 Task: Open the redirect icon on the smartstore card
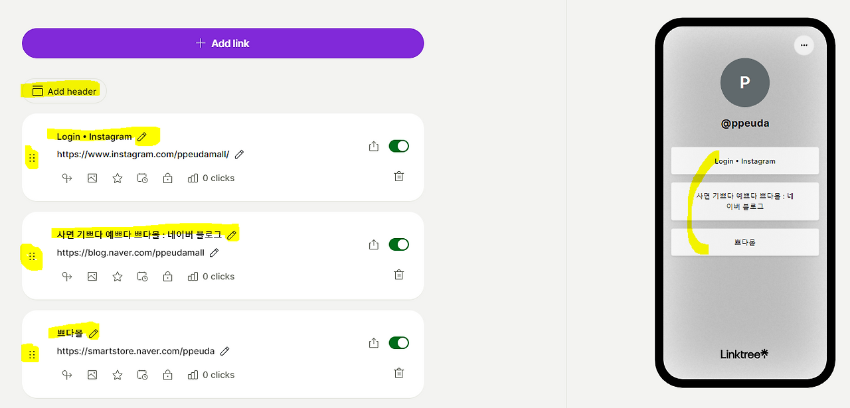pyautogui.click(x=67, y=375)
